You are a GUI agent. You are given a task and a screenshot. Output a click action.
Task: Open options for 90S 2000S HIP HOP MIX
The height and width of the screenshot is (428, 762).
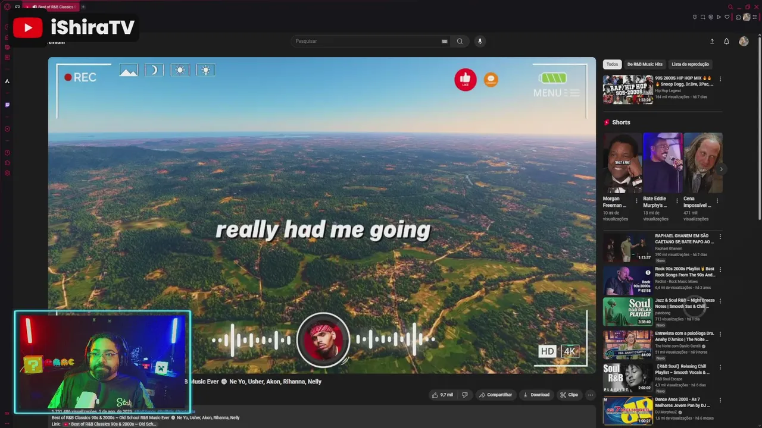(x=720, y=79)
